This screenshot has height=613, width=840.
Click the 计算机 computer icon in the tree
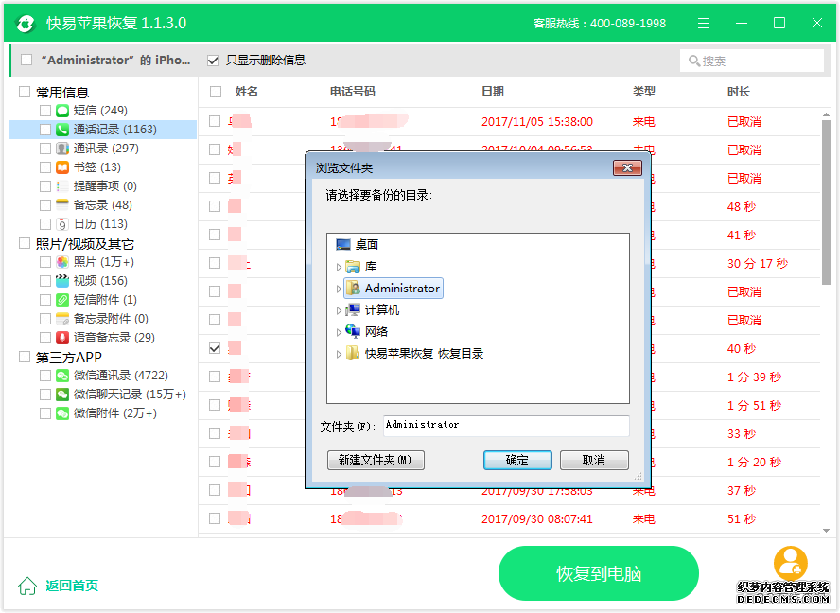pos(353,309)
